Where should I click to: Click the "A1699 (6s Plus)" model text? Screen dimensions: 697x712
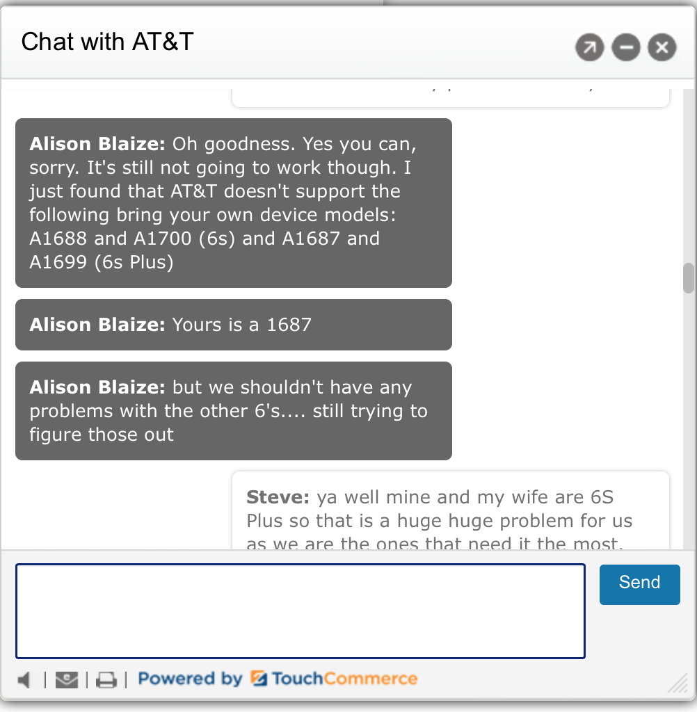coord(102,262)
